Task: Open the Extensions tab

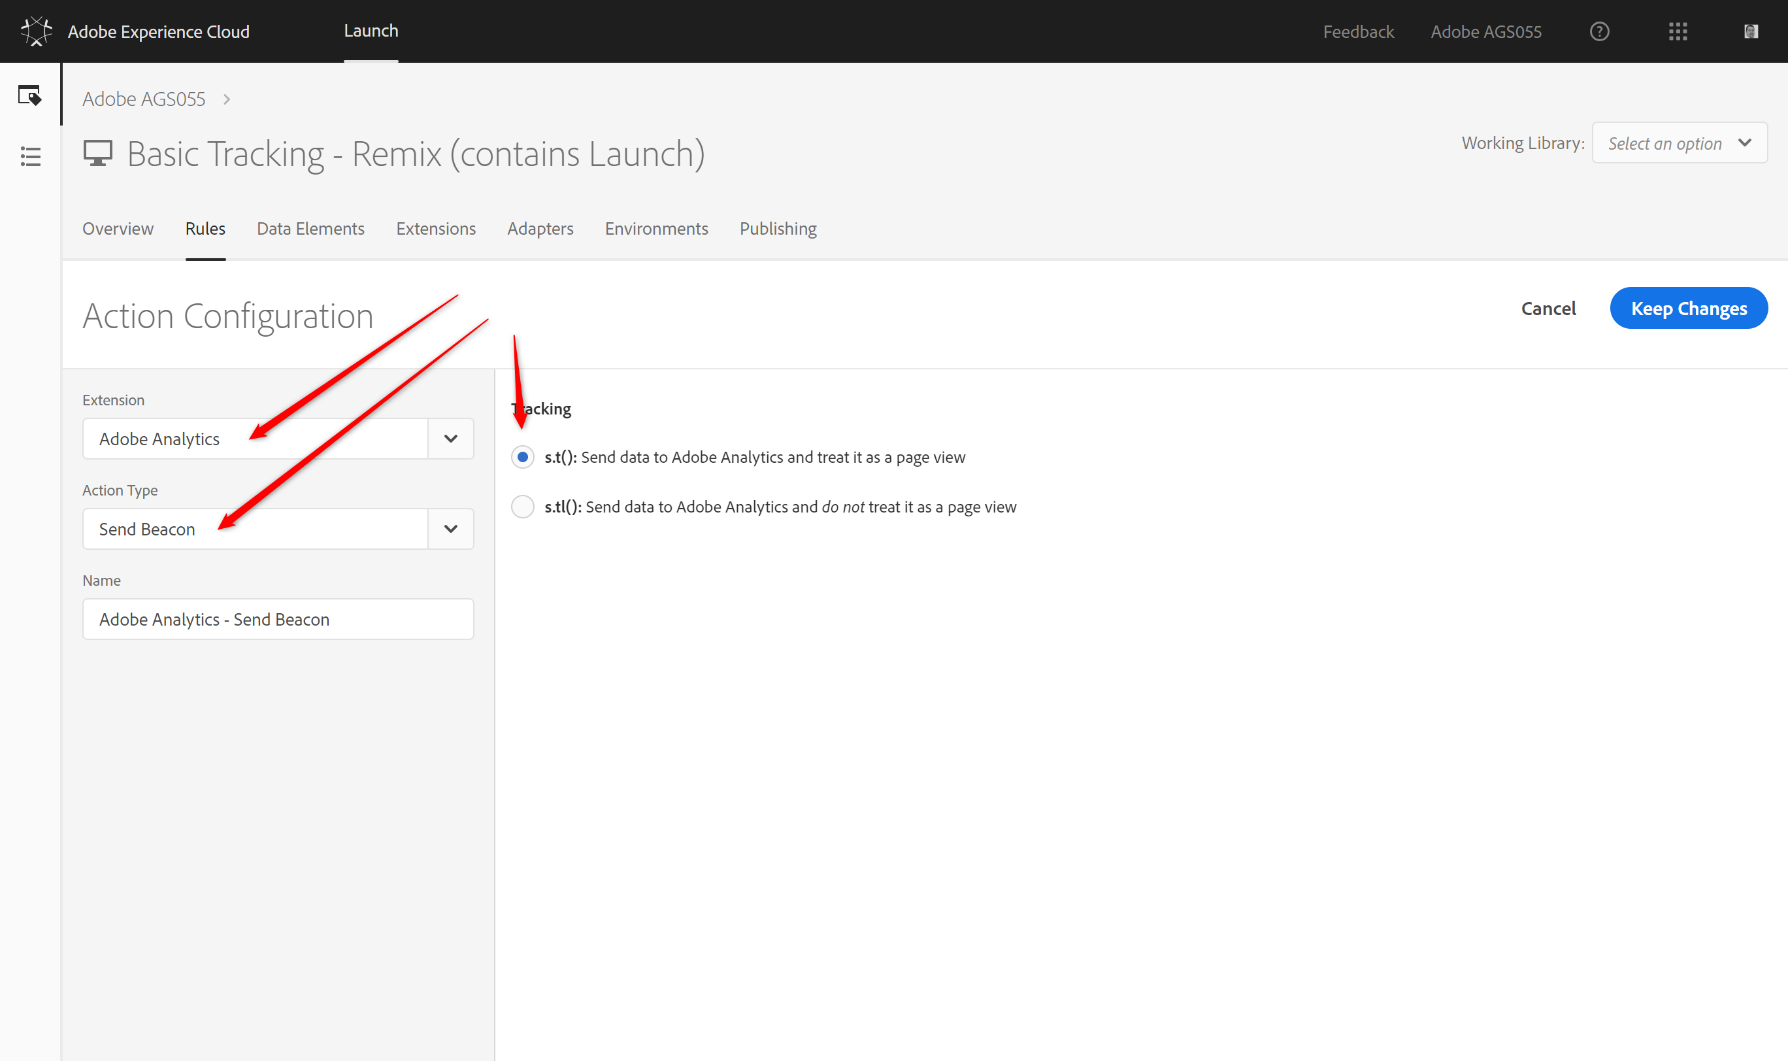Action: click(x=435, y=229)
